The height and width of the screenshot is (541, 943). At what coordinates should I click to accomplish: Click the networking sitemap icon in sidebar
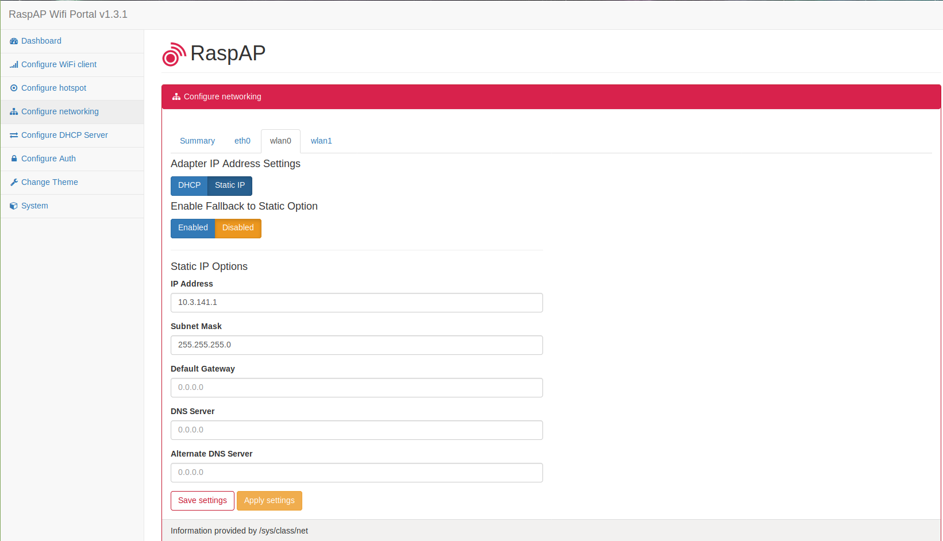click(x=14, y=112)
